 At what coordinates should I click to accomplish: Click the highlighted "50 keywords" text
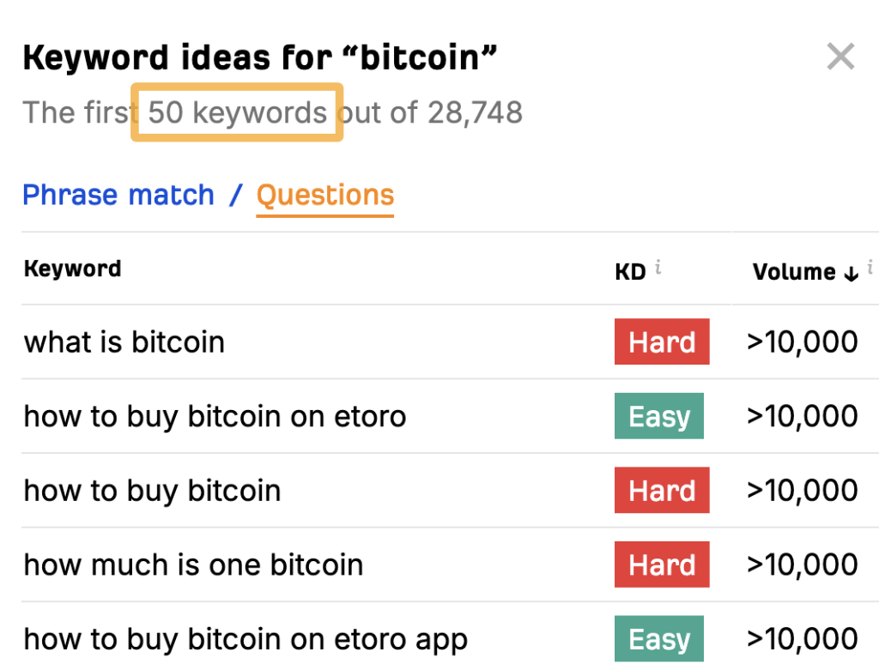(x=238, y=112)
